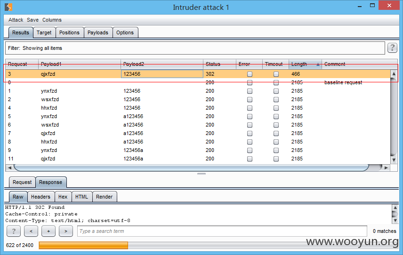
Task: Open the Save menu
Action: [x=32, y=20]
